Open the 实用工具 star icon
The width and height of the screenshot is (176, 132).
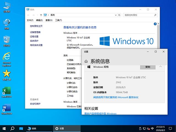tap(7, 75)
